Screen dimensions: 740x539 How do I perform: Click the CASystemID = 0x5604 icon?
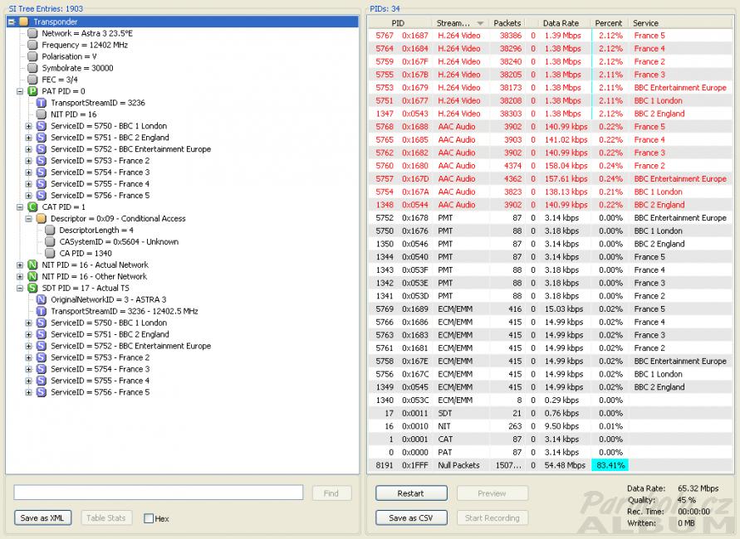(x=50, y=241)
